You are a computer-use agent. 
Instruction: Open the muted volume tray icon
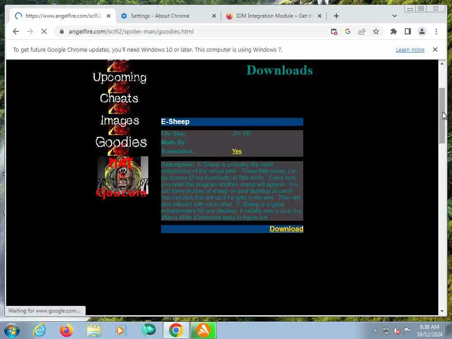[397, 331]
